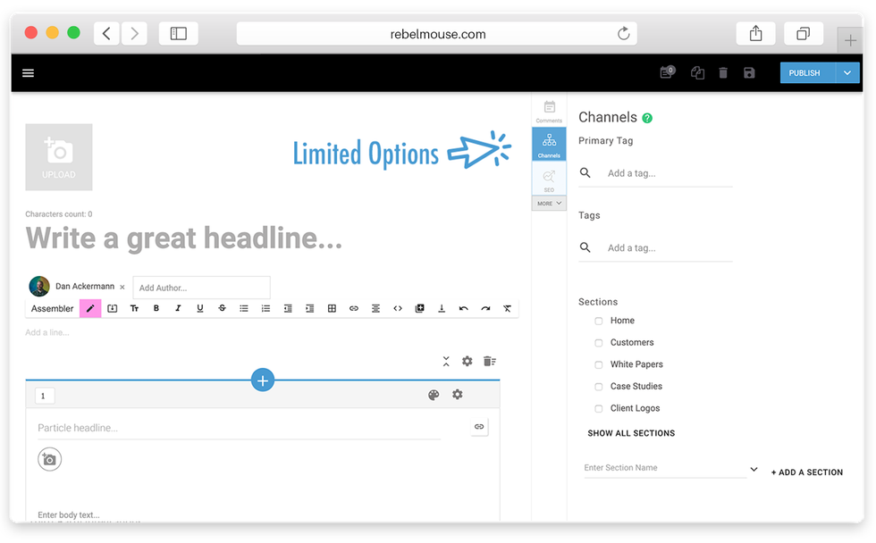This screenshot has height=543, width=876.
Task: Check the Home section checkbox
Action: pos(599,321)
